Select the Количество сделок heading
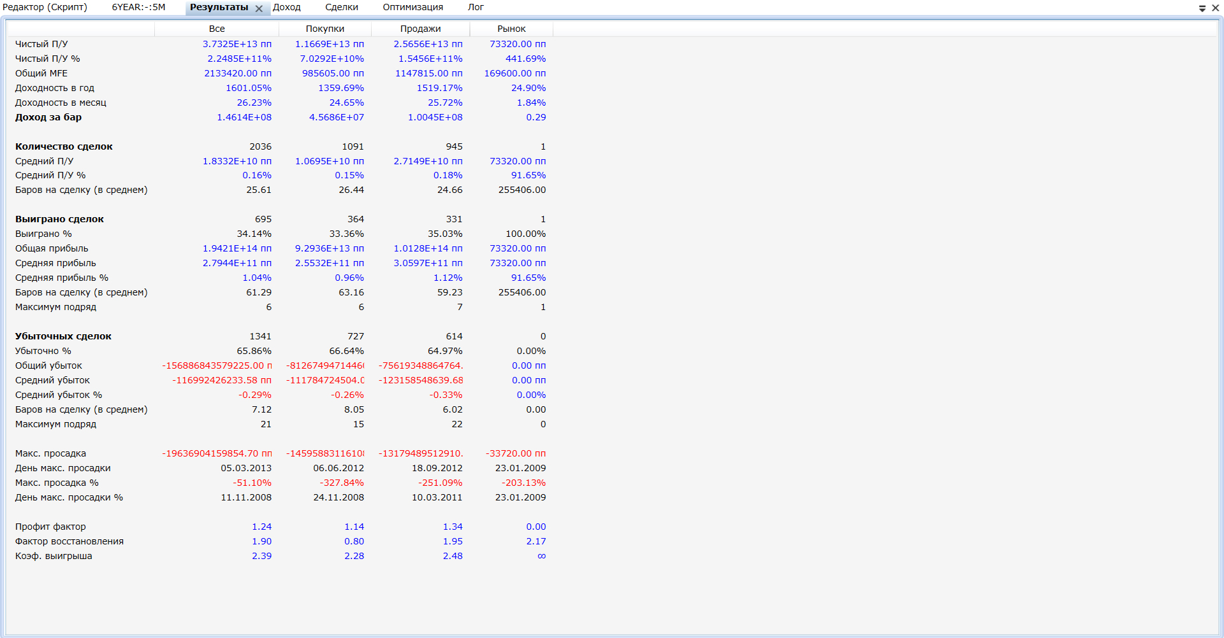Image resolution: width=1224 pixels, height=638 pixels. coord(64,146)
